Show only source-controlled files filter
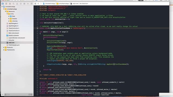The width and height of the screenshot is (173, 97). tap(31, 95)
